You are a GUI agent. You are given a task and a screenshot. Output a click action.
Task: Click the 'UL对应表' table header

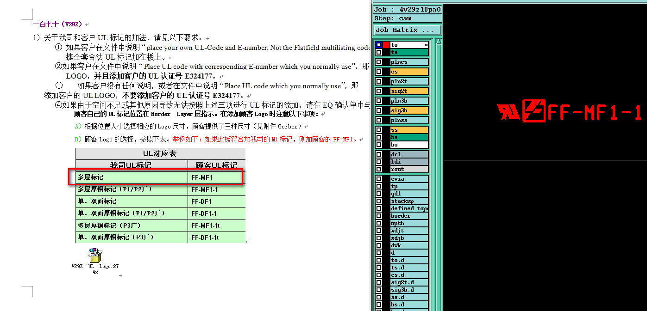(x=160, y=153)
